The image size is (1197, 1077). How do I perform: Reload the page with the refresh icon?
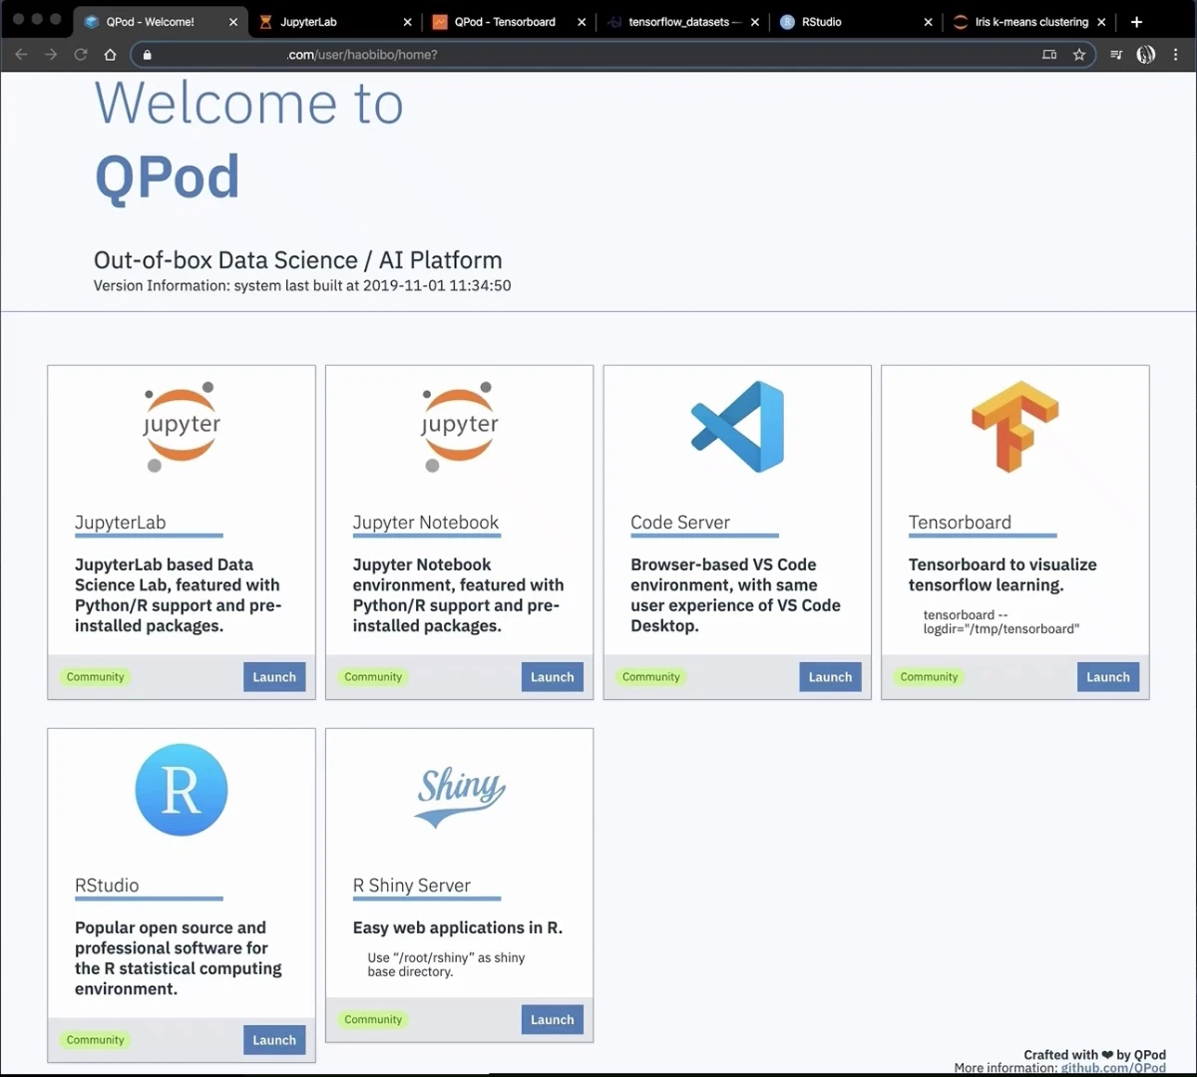pos(81,55)
